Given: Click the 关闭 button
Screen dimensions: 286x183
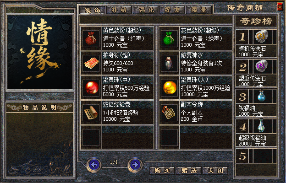Looking at the screenshot, I should point(215,171).
